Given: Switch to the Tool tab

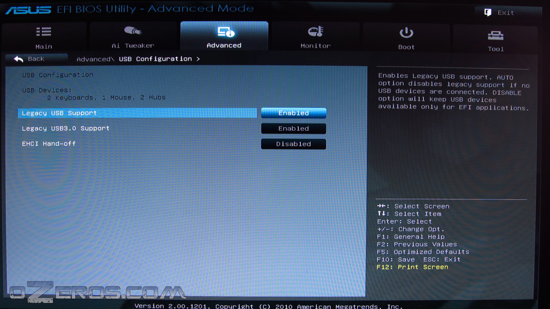Looking at the screenshot, I should coord(495,40).
